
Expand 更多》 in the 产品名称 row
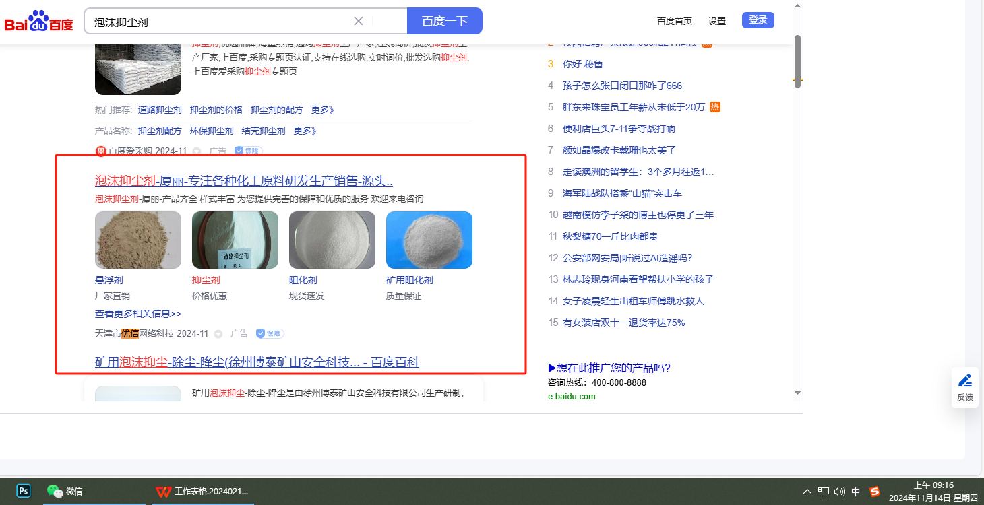coord(305,131)
